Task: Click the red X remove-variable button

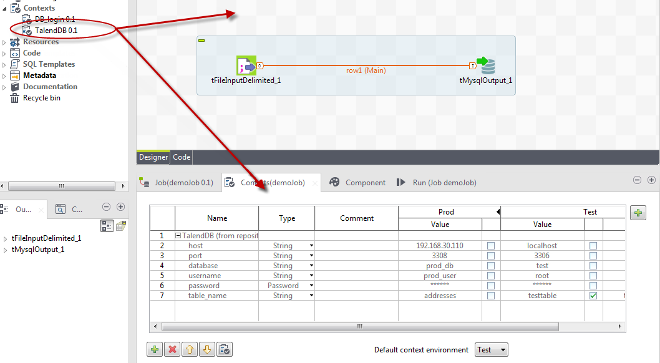Action: pos(172,350)
